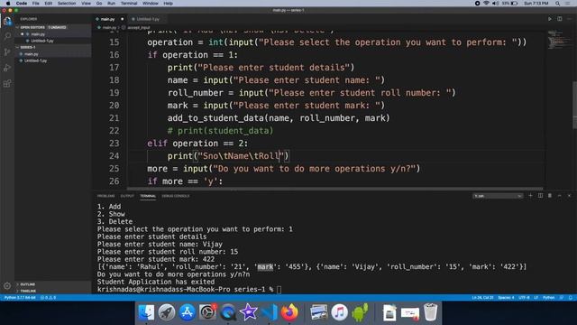Open Finder from the Dock
The height and width of the screenshot is (325, 577).
click(146, 312)
